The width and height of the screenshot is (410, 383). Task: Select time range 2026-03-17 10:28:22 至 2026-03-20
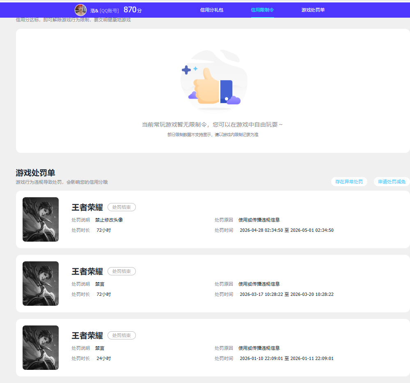point(286,294)
